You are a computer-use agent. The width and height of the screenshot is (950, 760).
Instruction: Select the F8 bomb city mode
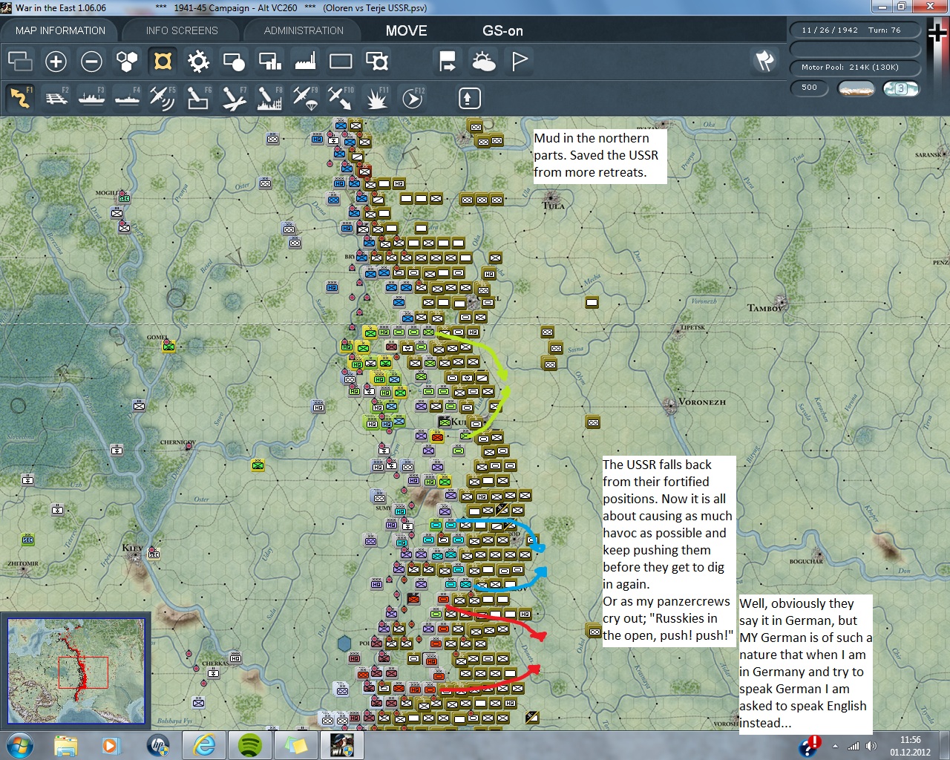click(x=269, y=98)
